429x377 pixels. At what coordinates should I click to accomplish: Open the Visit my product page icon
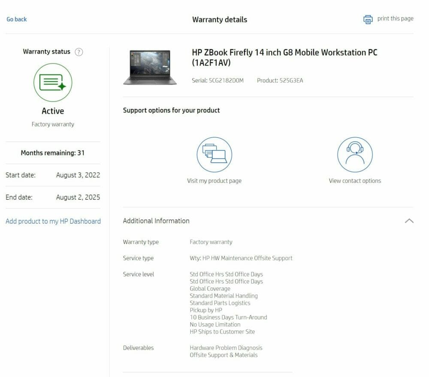point(214,155)
